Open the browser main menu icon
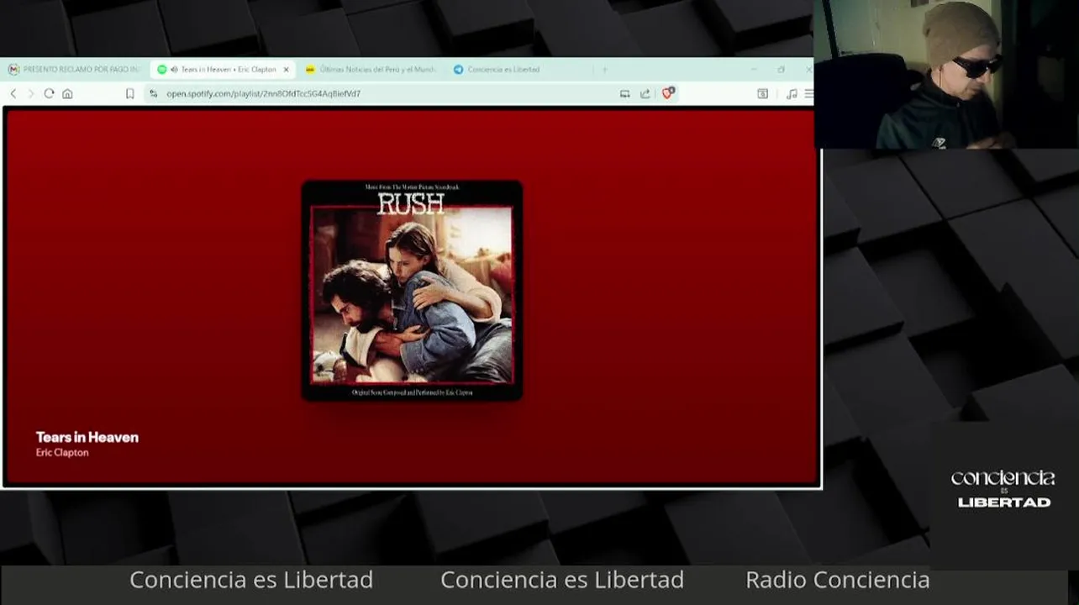1079x605 pixels. click(808, 93)
